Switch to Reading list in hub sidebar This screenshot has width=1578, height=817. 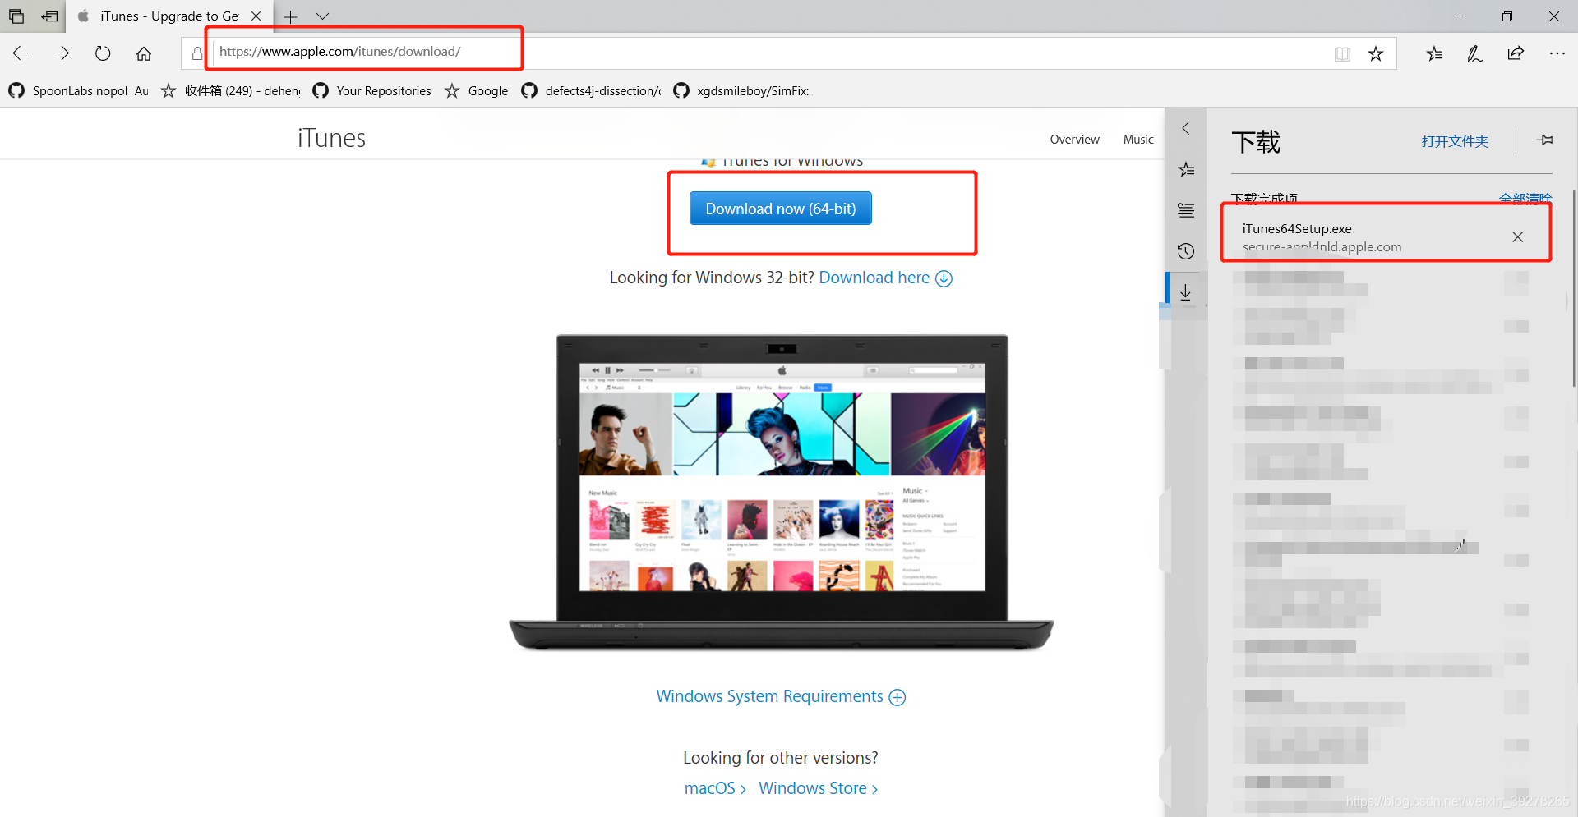click(1186, 210)
